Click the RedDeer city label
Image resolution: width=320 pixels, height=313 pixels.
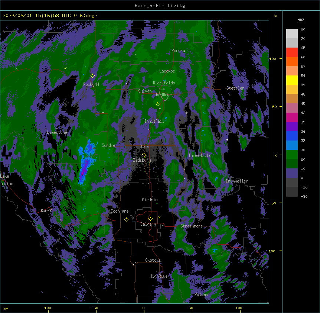click(164, 95)
